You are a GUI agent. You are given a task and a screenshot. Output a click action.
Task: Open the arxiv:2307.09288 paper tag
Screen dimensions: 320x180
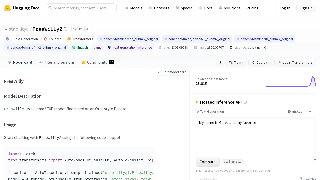[173, 47]
